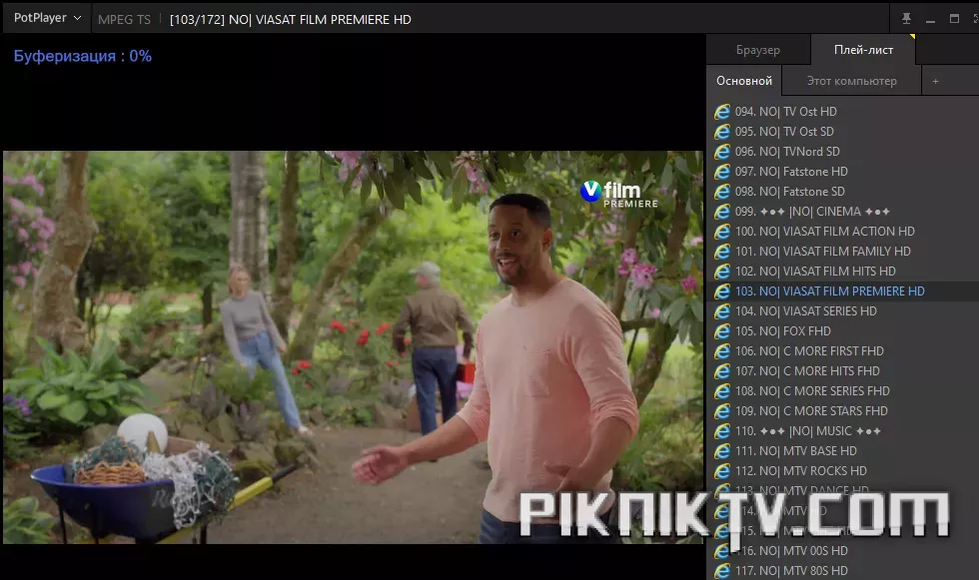This screenshot has height=580, width=979.
Task: Click the icon beside VIASAT FILM PREMIERE HD
Action: pyautogui.click(x=722, y=291)
